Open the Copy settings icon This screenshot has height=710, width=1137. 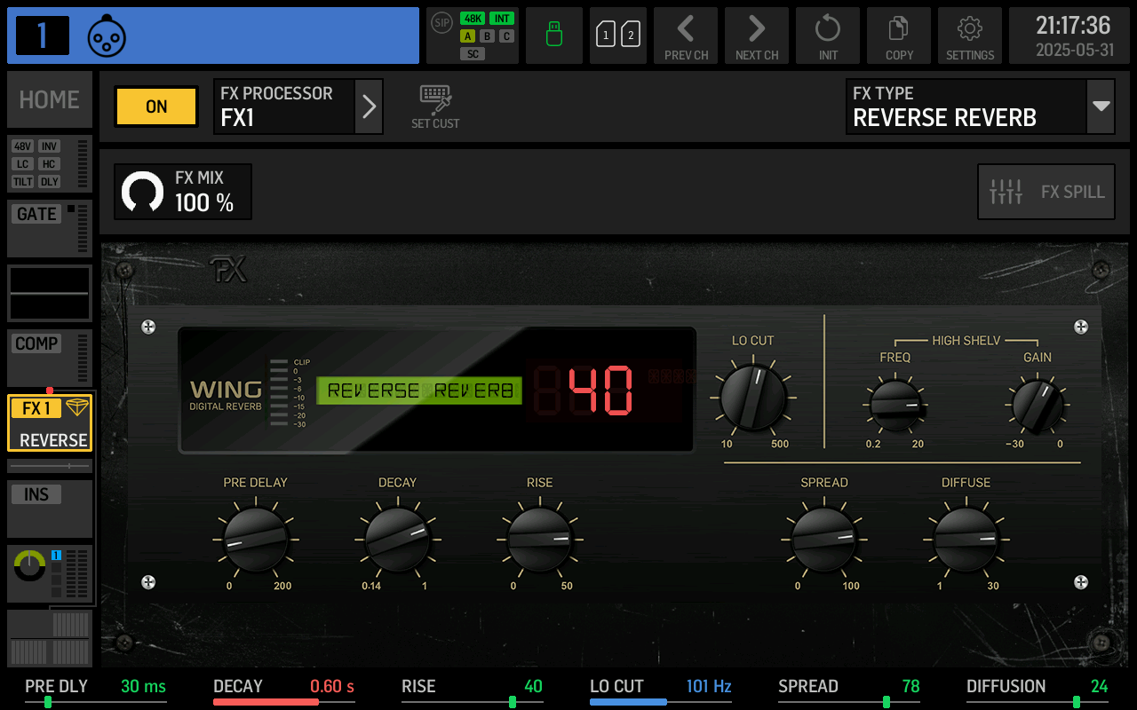898,35
